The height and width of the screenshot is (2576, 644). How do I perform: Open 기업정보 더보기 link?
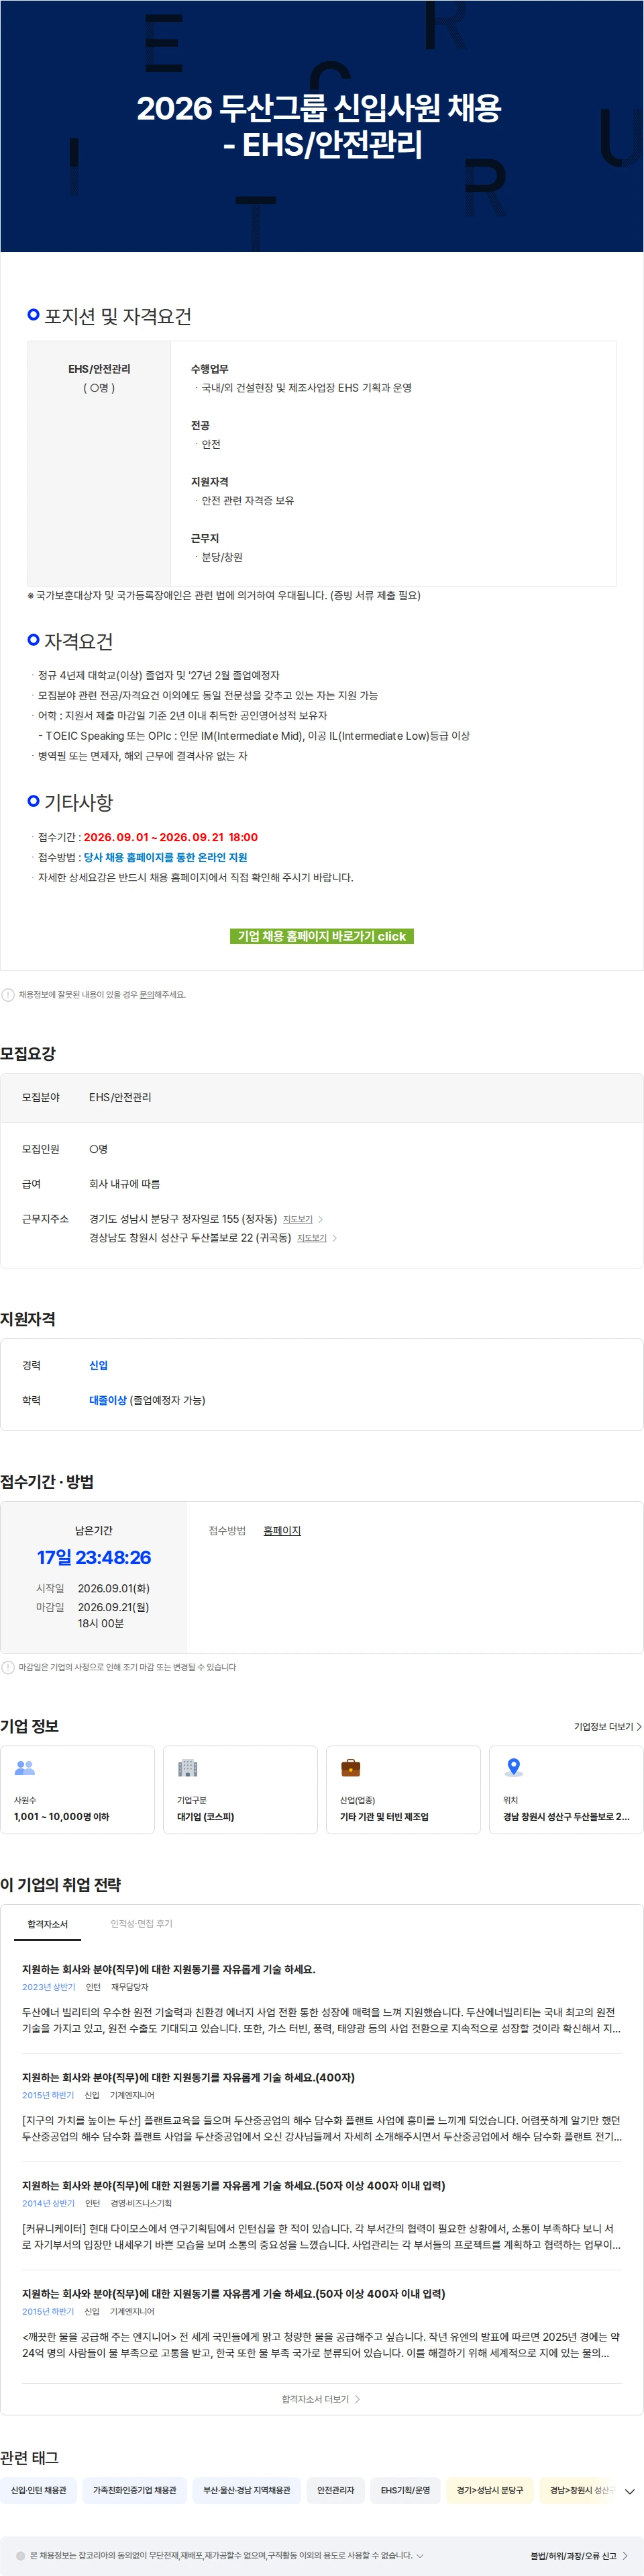tap(607, 1727)
